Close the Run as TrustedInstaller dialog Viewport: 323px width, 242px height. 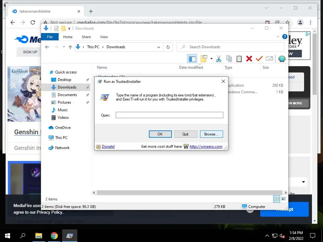point(223,82)
